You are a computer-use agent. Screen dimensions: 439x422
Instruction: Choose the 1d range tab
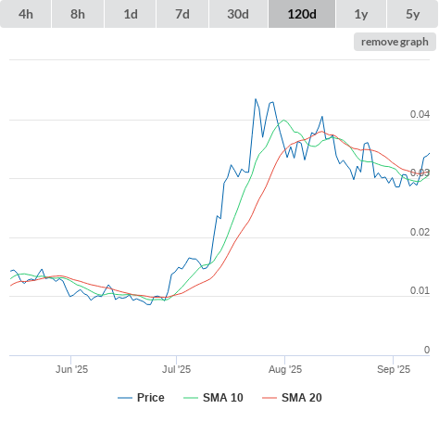131,14
